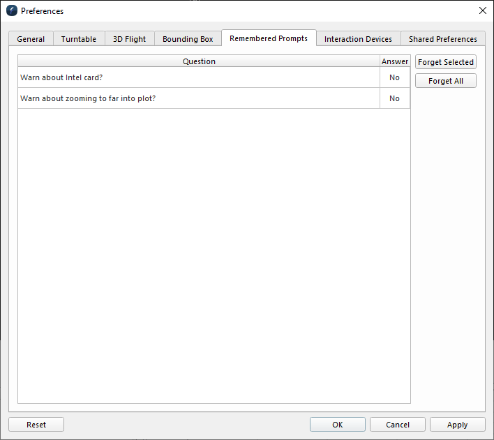Select the 3D Flight tab

[x=130, y=39]
